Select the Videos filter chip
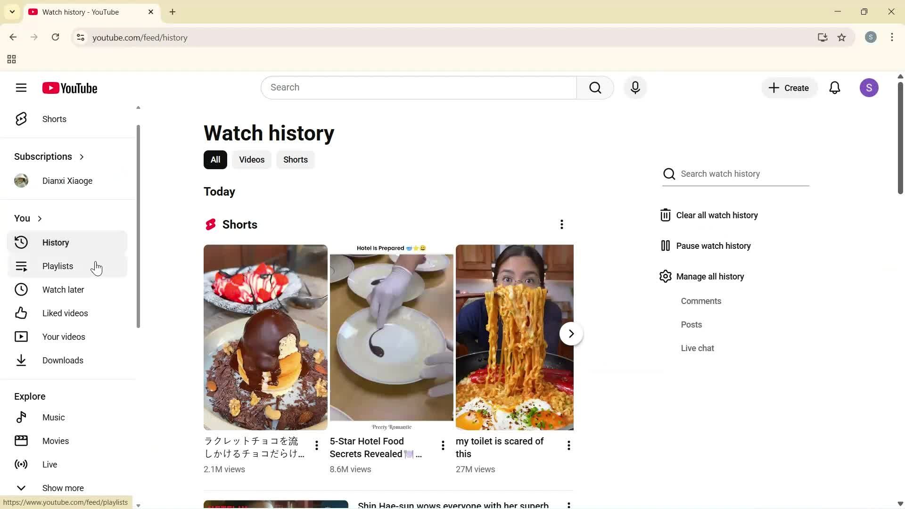Screen dimensions: 905x509 (x=251, y=160)
